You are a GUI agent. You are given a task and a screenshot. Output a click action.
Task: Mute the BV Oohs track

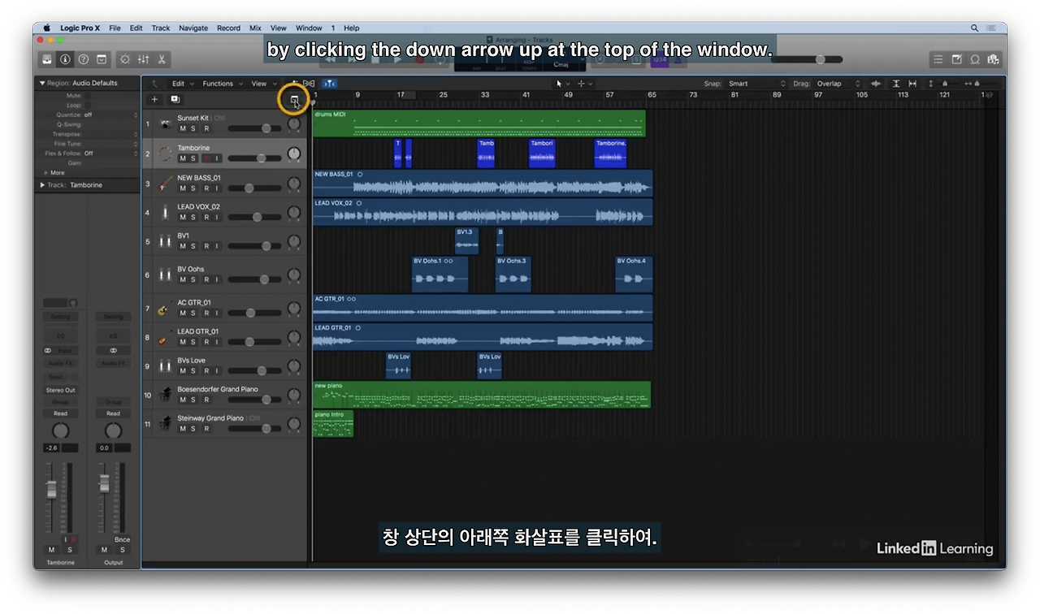tap(182, 279)
